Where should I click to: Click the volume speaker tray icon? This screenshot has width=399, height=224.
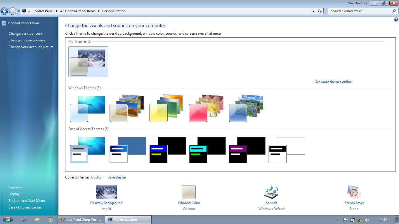[x=367, y=220]
